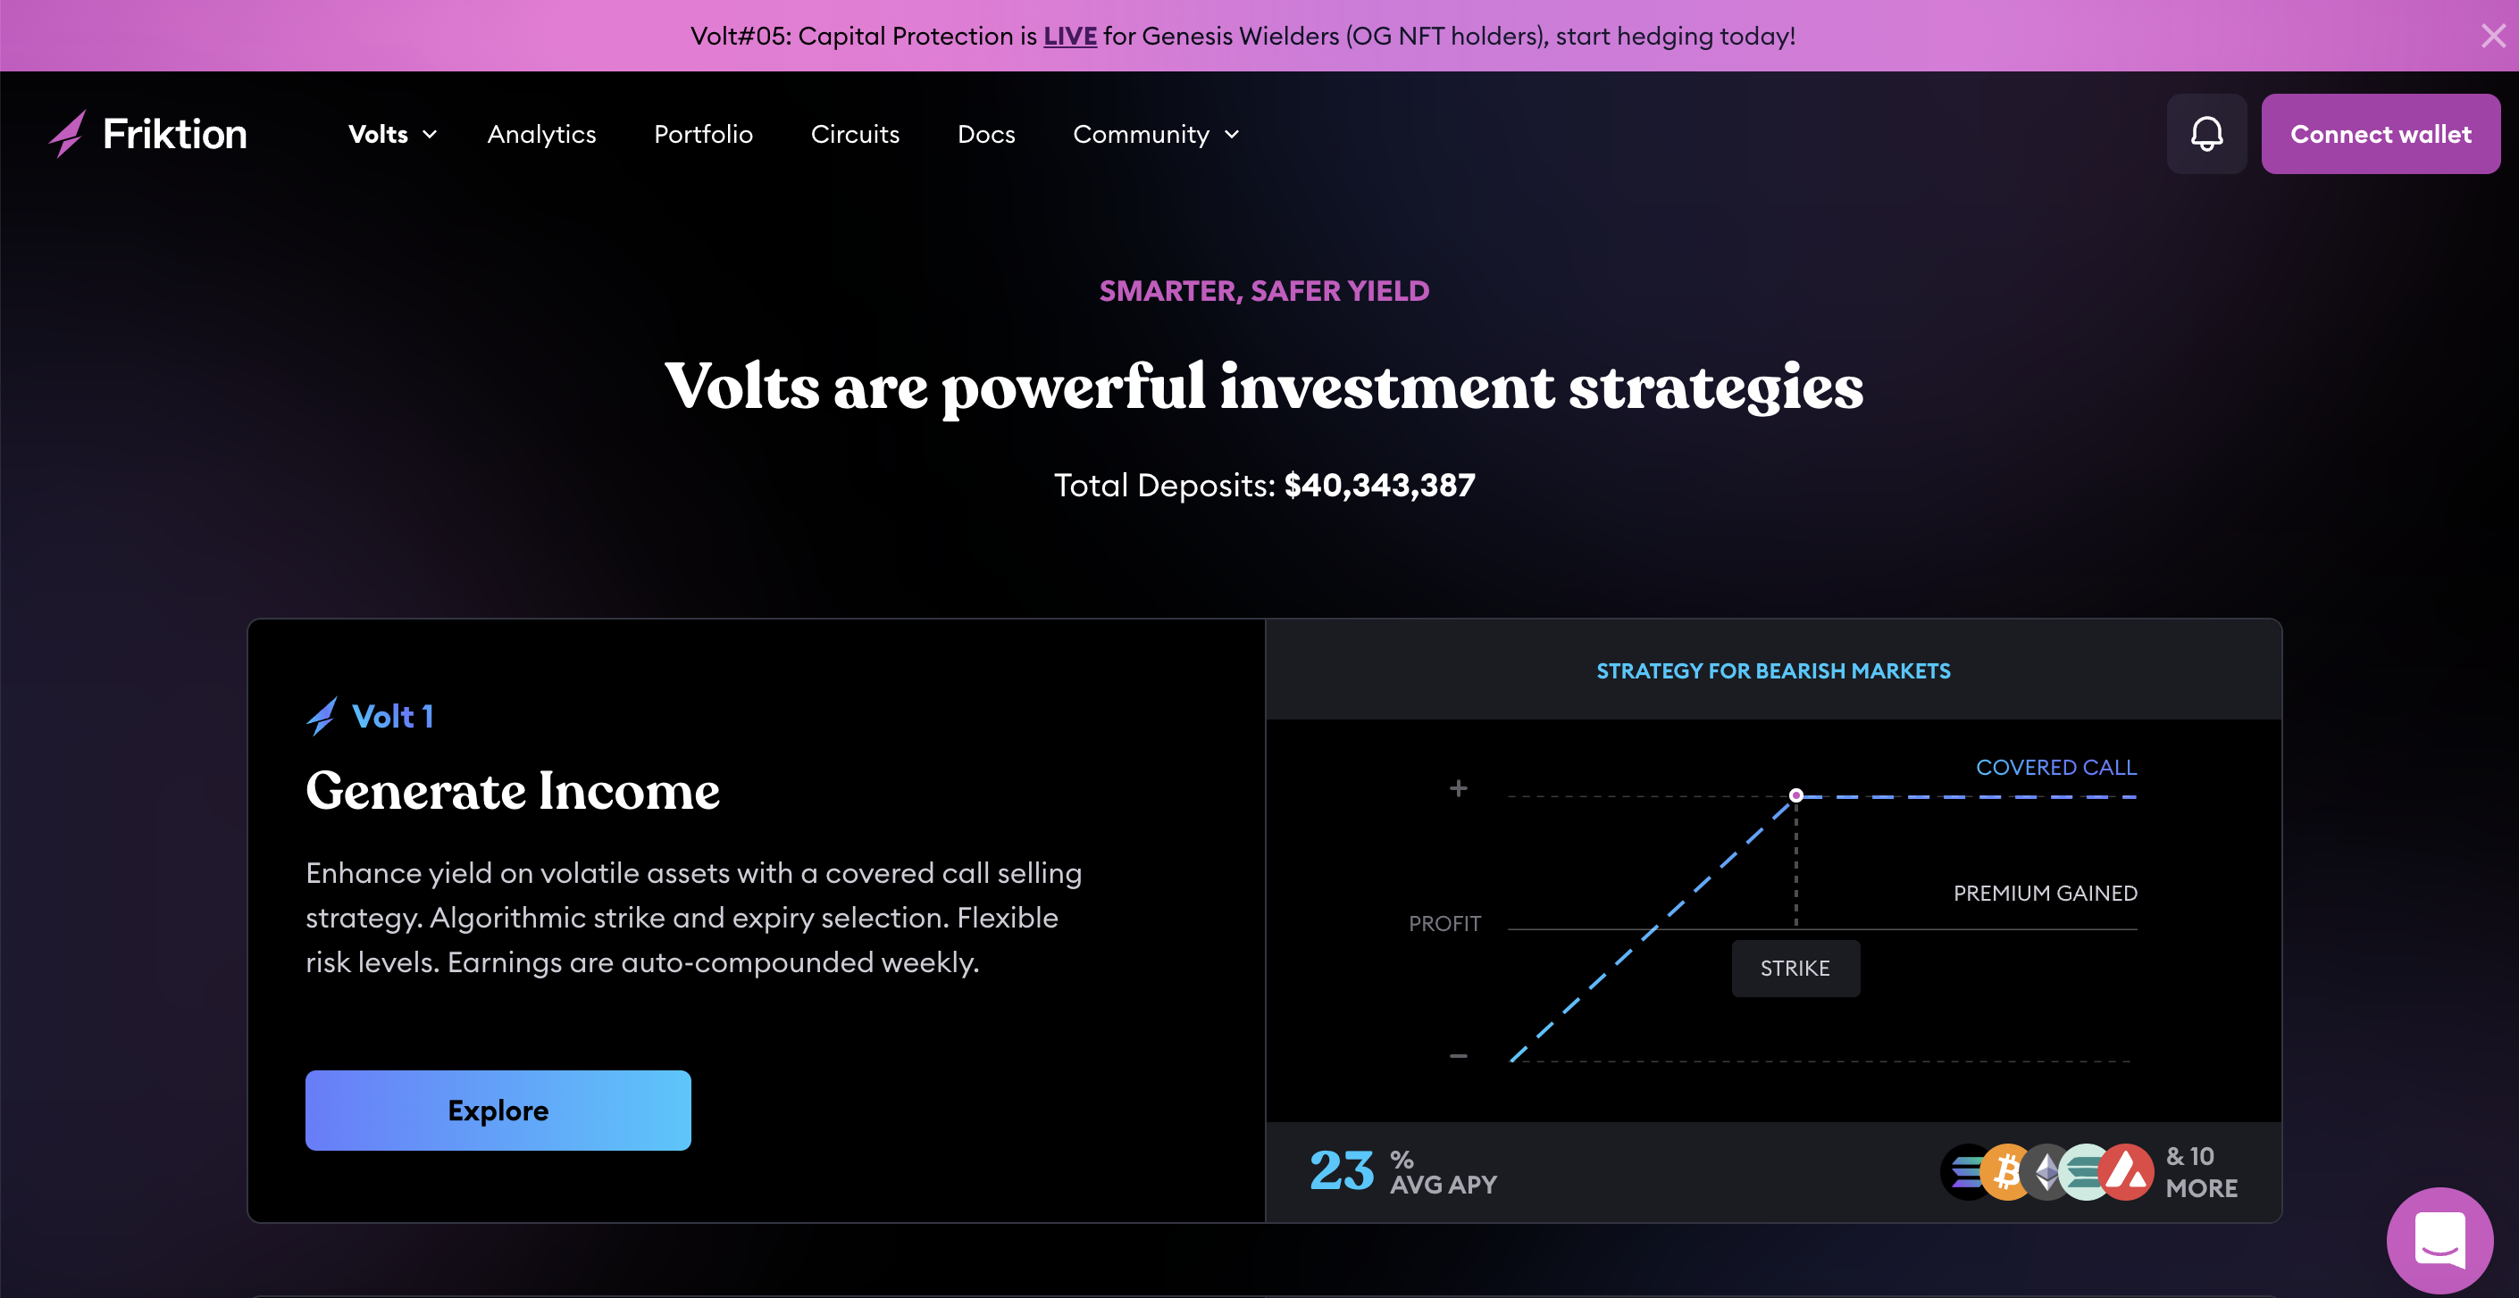The width and height of the screenshot is (2519, 1298).
Task: Expand the Community dropdown menu
Action: [1156, 134]
